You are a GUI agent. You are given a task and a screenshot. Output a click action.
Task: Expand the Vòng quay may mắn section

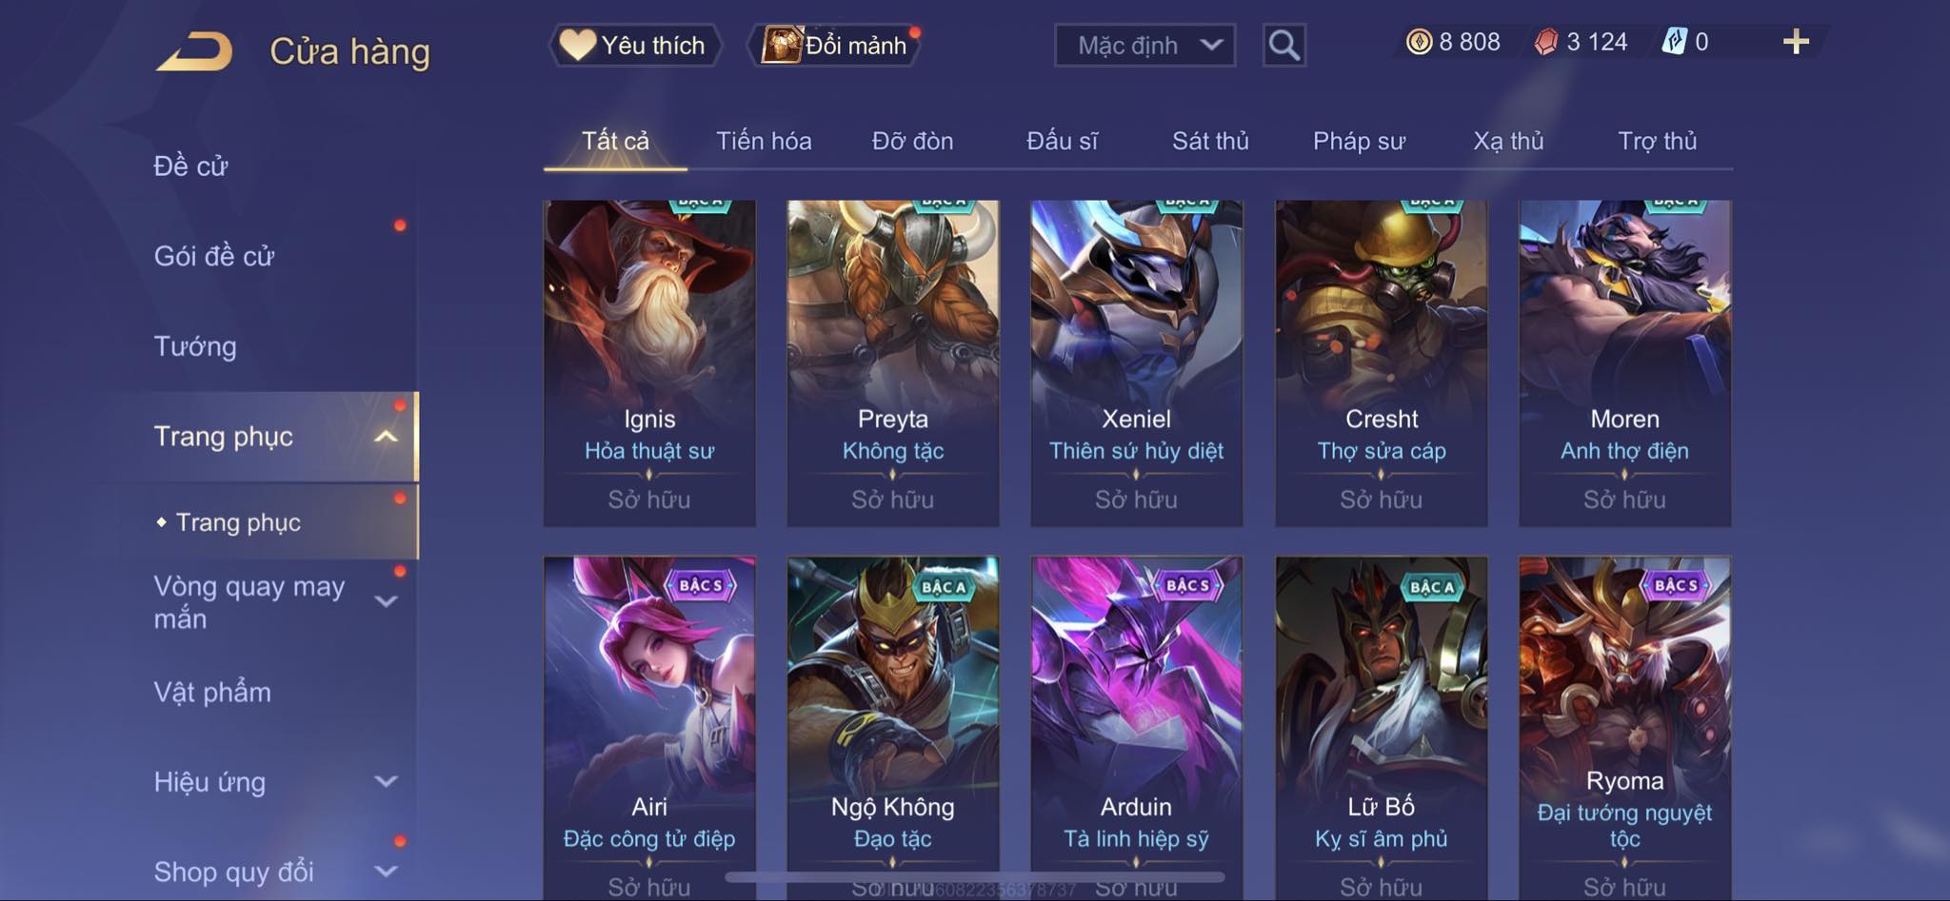pos(387,601)
